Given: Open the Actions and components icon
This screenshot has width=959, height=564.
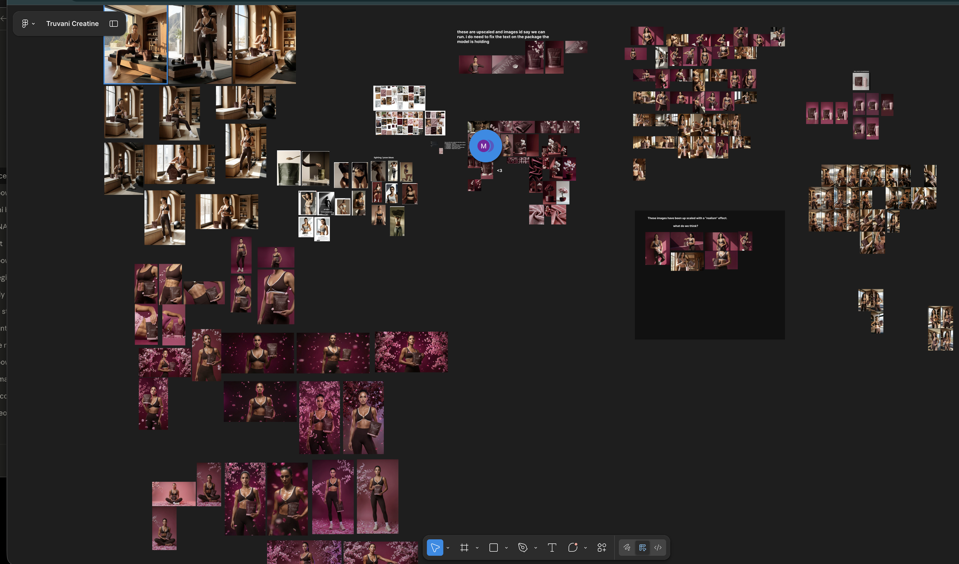Looking at the screenshot, I should click(601, 548).
